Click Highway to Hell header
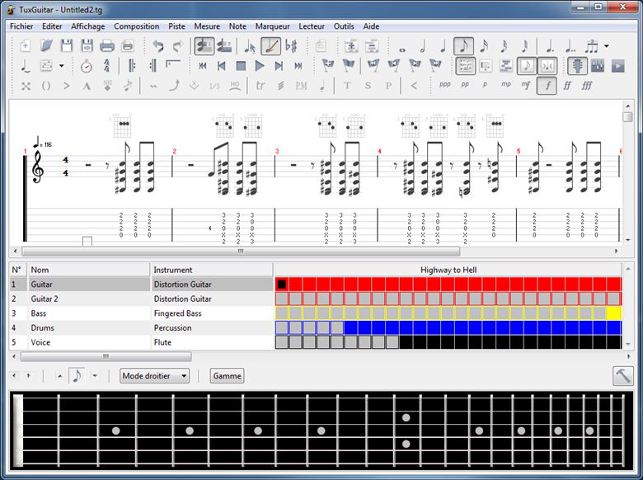Screen dimensions: 643x480 [448, 270]
